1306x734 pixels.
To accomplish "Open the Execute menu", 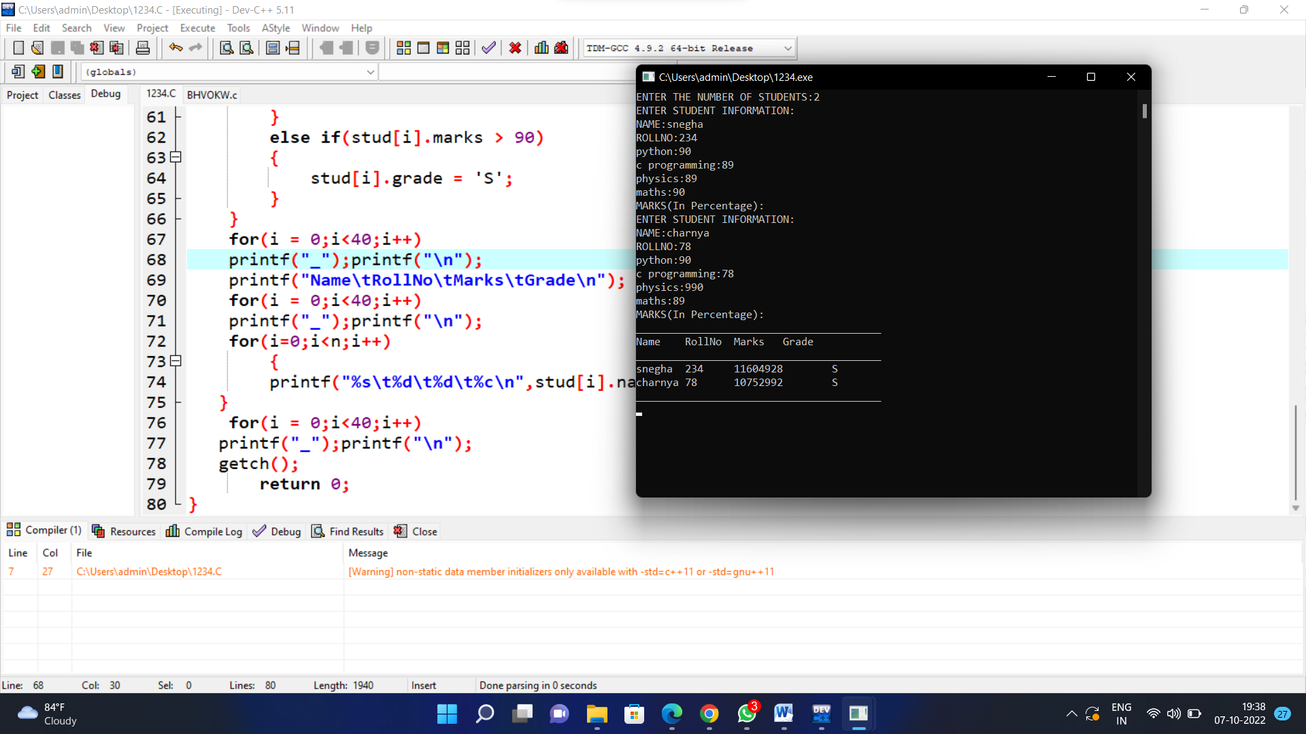I will 197,28.
